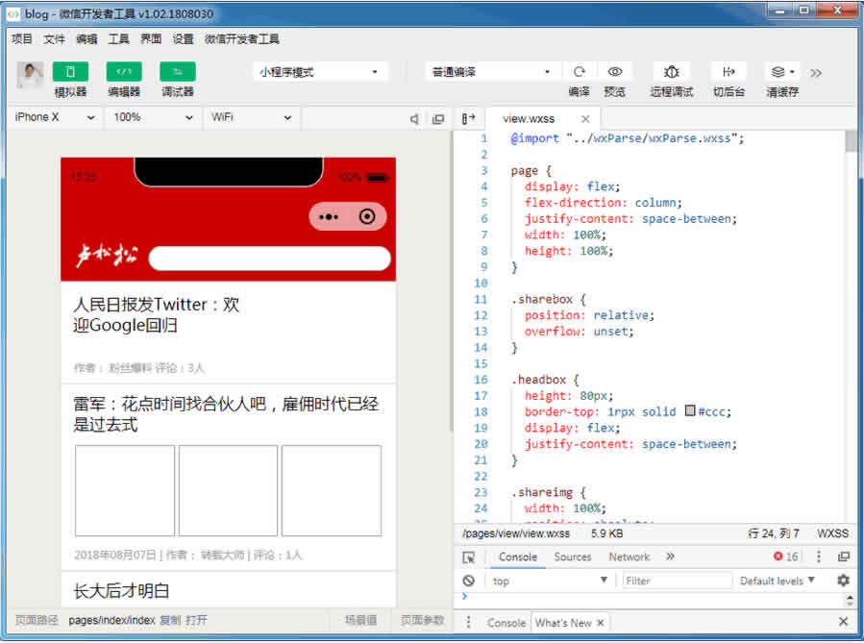Click 打开 to open the page path
Viewport: 864px width, 643px height.
coord(196,620)
